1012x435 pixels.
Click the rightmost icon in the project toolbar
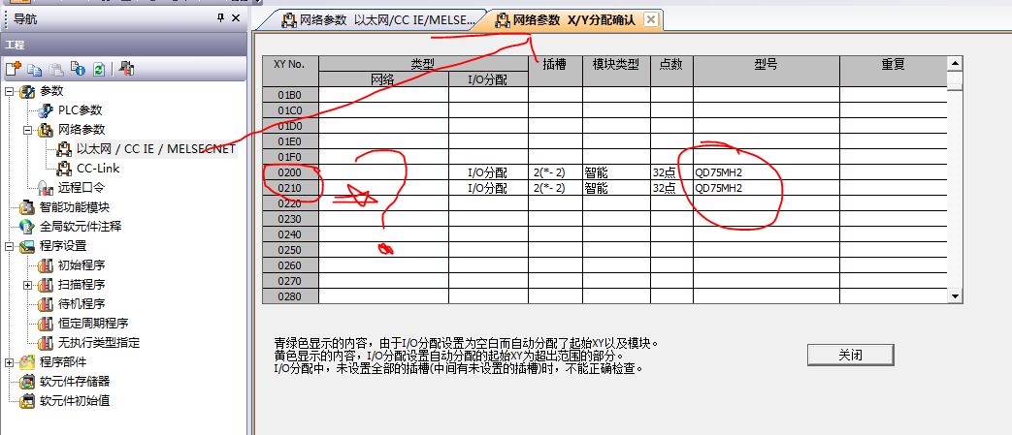[126, 69]
